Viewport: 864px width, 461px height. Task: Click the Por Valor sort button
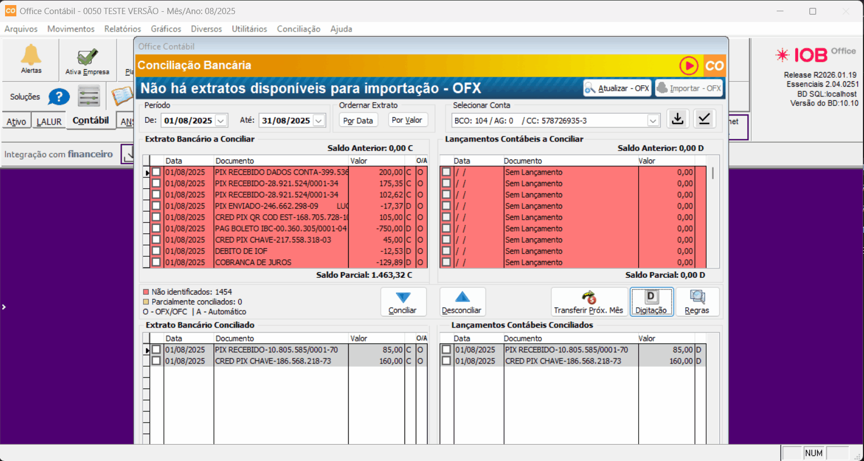tap(407, 120)
